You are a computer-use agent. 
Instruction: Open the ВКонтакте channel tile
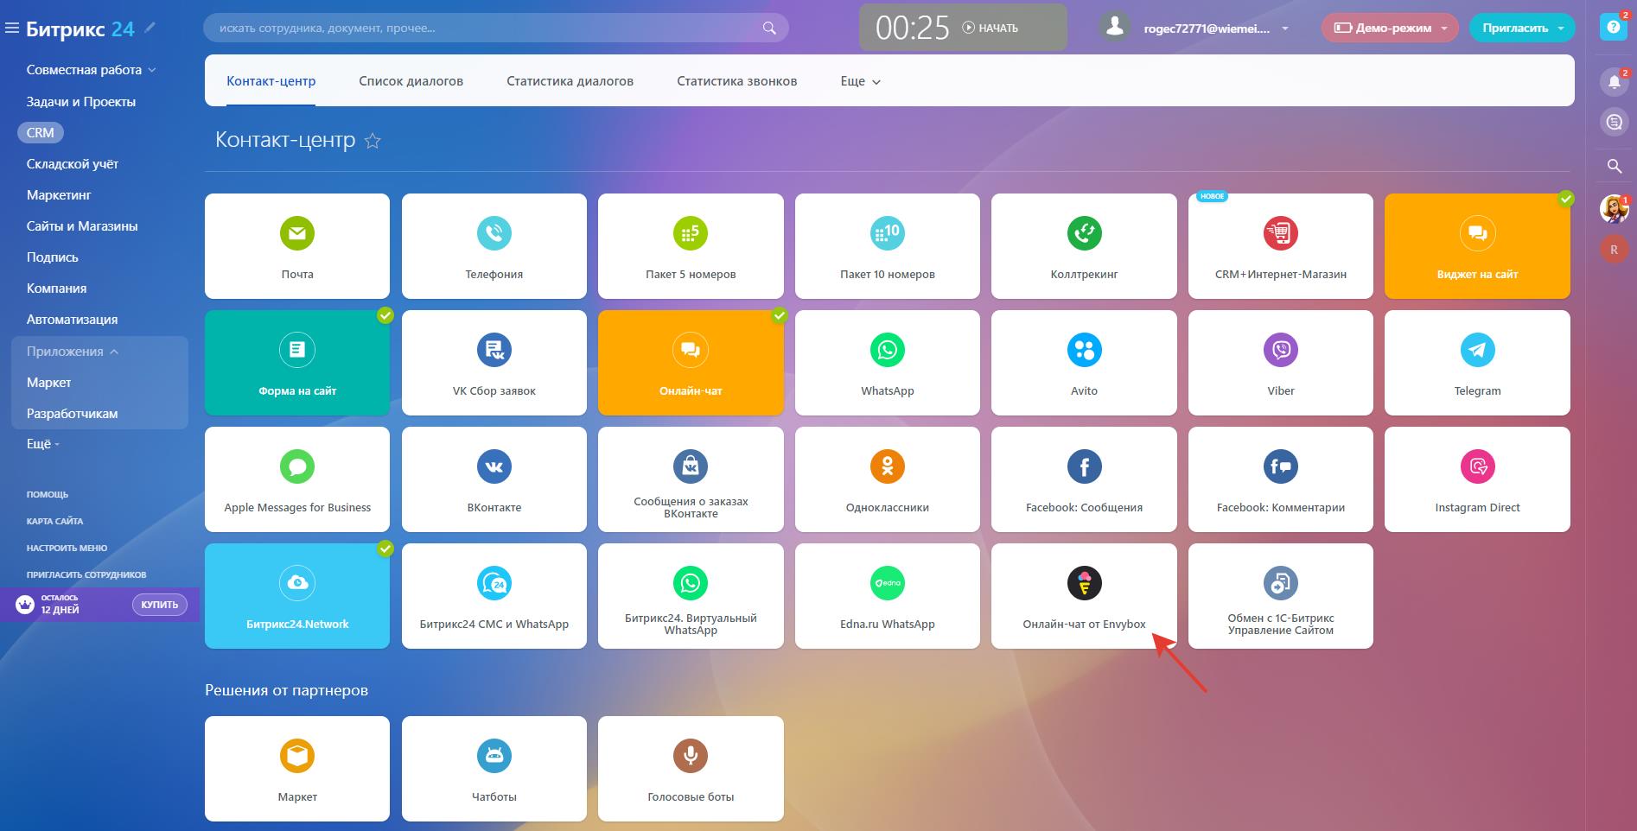click(494, 479)
